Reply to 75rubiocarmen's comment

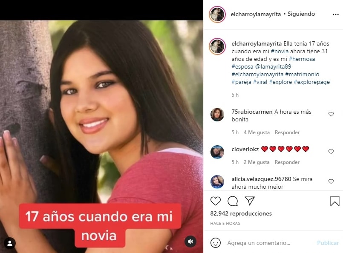(x=287, y=132)
